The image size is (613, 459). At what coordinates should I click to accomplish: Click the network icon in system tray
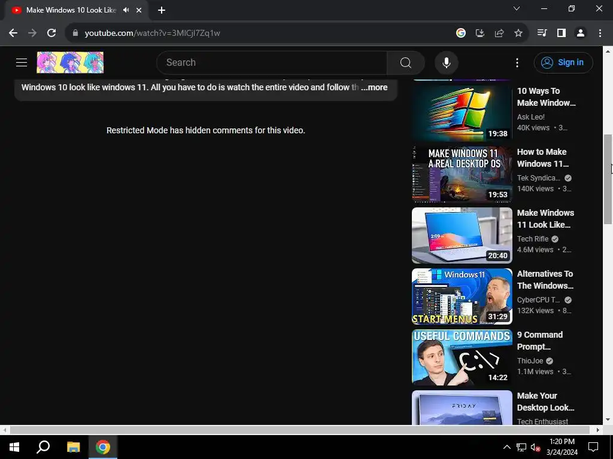click(x=521, y=447)
